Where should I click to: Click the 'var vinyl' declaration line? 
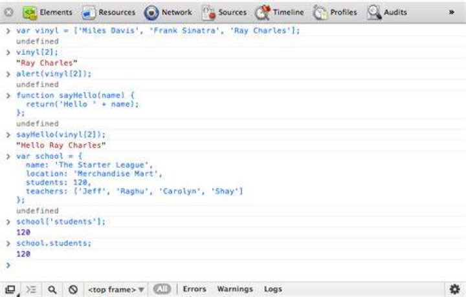(x=158, y=30)
